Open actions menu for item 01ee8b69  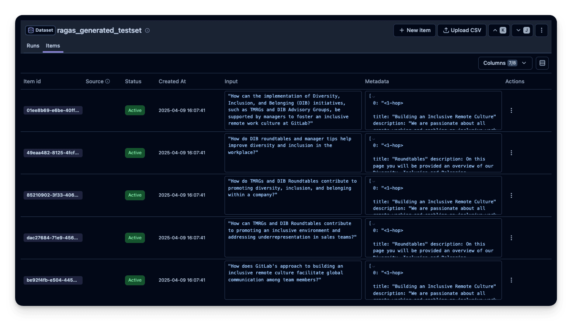pos(511,110)
